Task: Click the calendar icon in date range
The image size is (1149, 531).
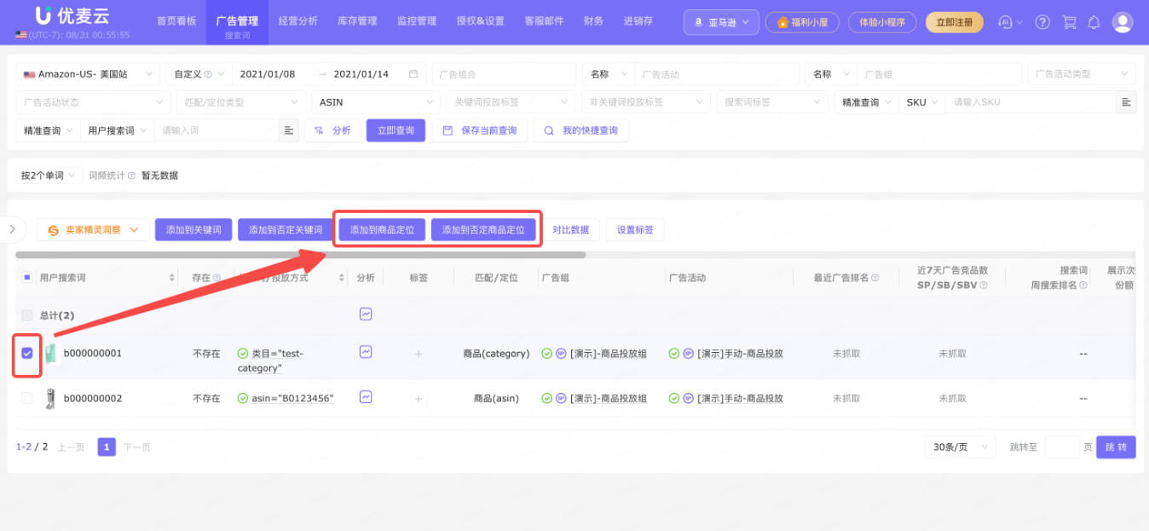Action: coord(413,74)
